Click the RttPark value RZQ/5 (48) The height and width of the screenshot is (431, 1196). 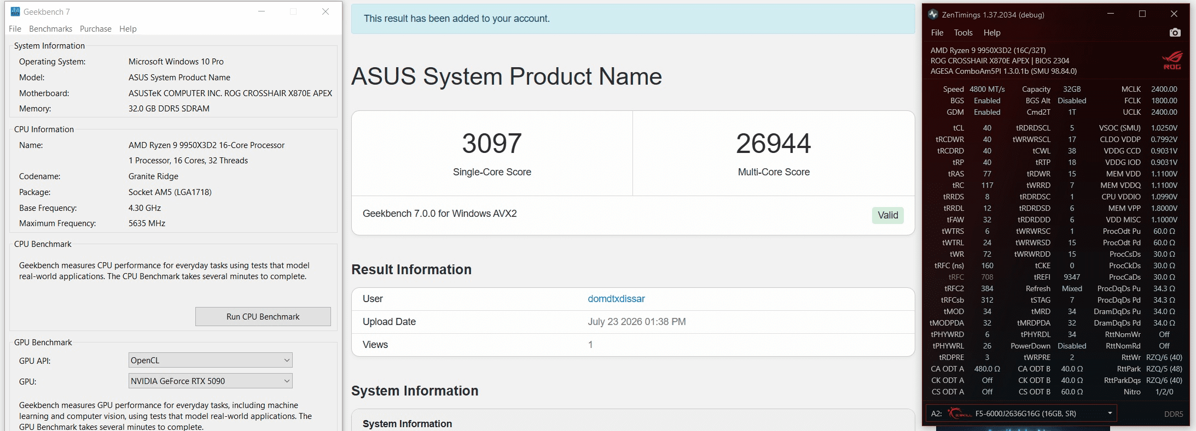click(1164, 369)
